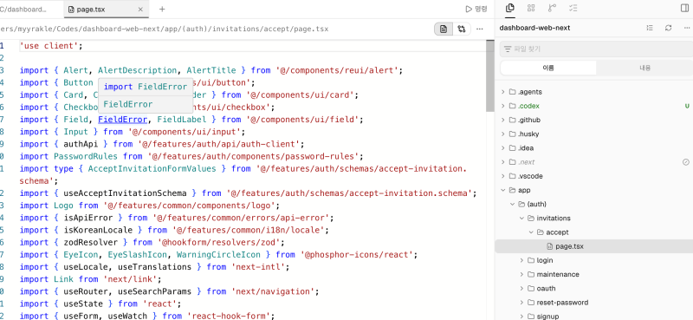This screenshot has width=693, height=320.
Task: Focus the 파일 찾기 search field
Action: [596, 49]
